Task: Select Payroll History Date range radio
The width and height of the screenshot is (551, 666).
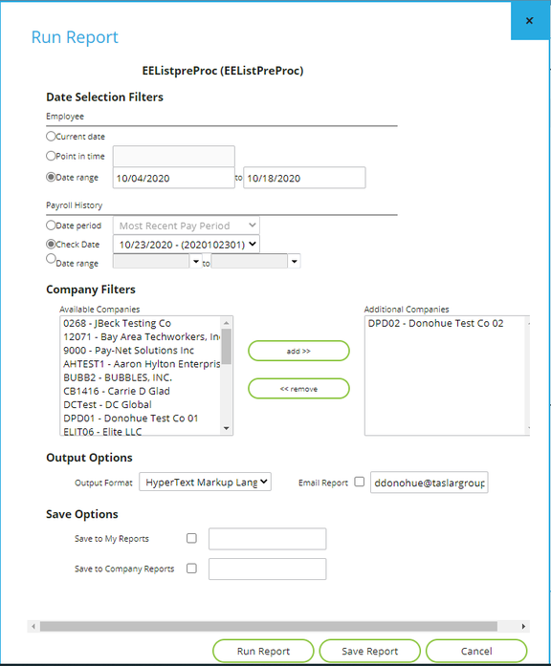Action: (x=51, y=258)
